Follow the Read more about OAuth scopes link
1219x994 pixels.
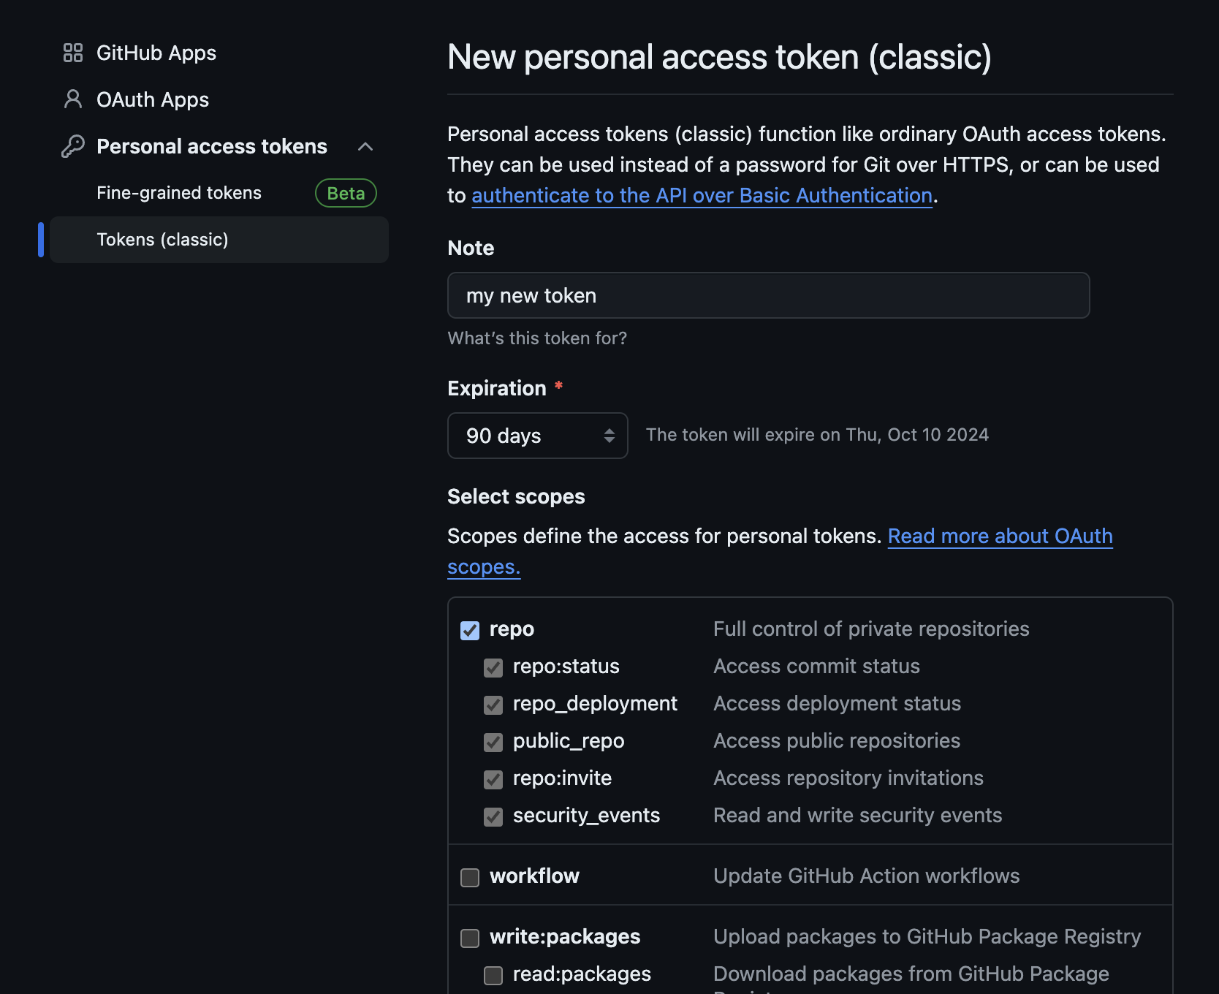pos(1000,536)
